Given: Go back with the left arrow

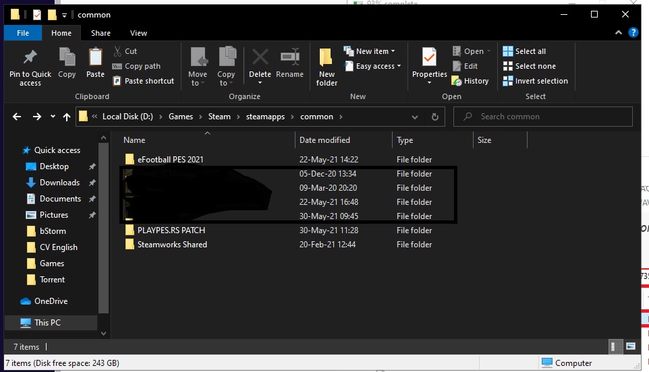Looking at the screenshot, I should point(17,117).
